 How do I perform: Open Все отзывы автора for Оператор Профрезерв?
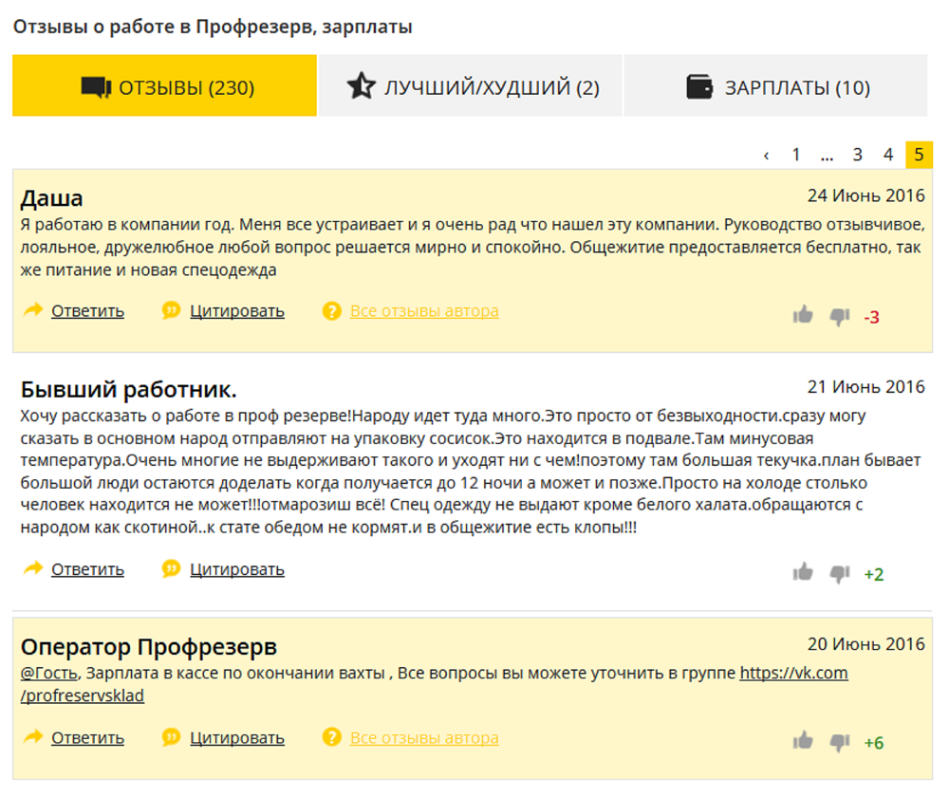click(x=424, y=738)
